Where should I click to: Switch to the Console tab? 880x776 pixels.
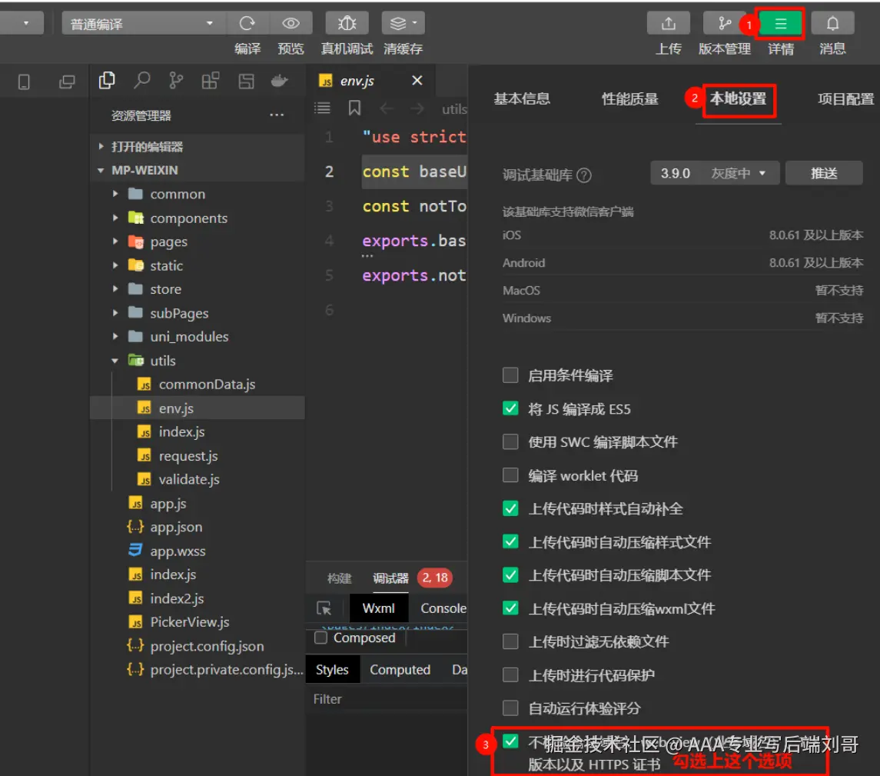click(x=443, y=608)
